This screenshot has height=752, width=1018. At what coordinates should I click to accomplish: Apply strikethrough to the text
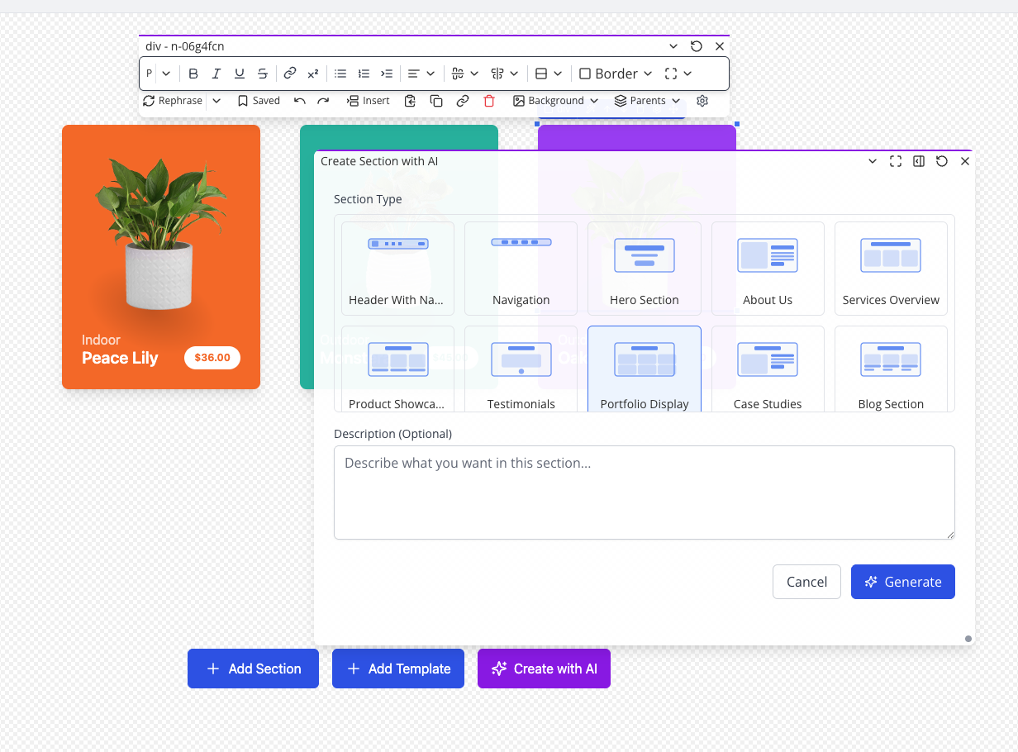coord(262,74)
